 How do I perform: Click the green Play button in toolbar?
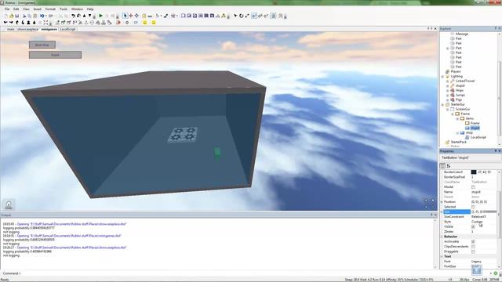[x=101, y=16]
